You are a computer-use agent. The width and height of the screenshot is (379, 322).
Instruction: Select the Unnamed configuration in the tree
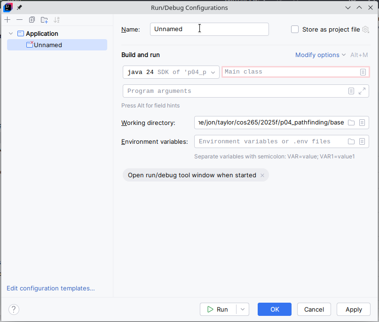coord(47,45)
